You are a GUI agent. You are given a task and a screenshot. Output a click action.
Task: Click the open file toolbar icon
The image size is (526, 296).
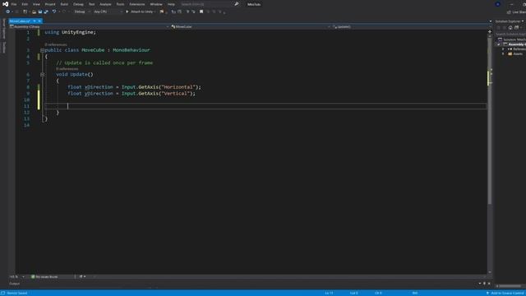[x=34, y=12]
